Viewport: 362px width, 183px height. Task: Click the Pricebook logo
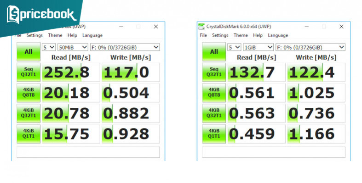click(41, 15)
